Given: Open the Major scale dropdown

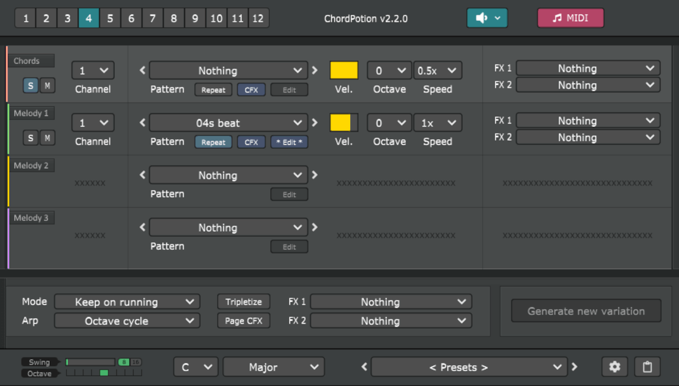Looking at the screenshot, I should click(x=274, y=367).
